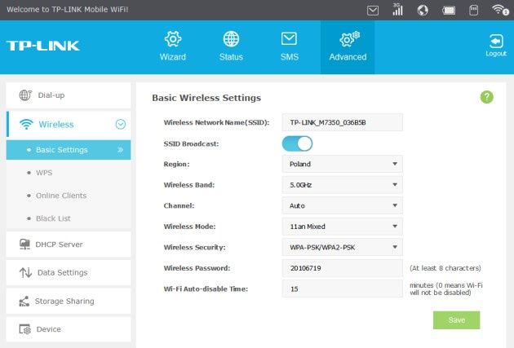Open the Wizard gear icon
Image resolution: width=514 pixels, height=348 pixels.
point(173,39)
